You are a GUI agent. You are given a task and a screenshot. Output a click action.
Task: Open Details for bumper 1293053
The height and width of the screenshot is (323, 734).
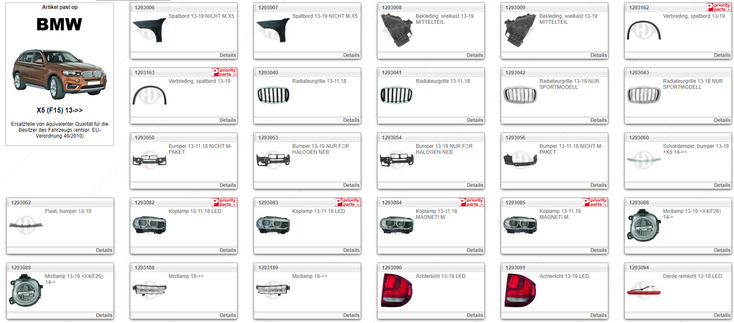[351, 185]
